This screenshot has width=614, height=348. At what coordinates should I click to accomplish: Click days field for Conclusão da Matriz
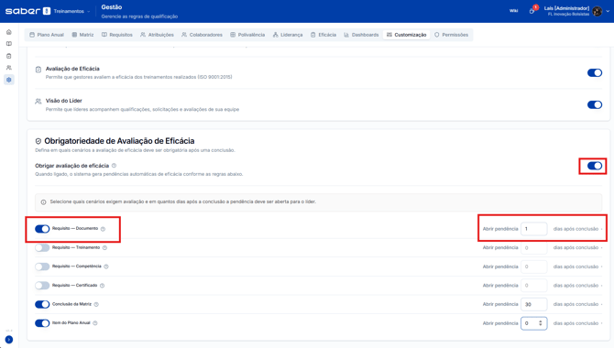coord(533,304)
